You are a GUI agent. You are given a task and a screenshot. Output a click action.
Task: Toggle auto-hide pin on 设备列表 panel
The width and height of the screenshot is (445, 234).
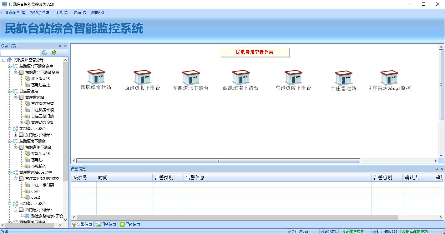pos(60,46)
